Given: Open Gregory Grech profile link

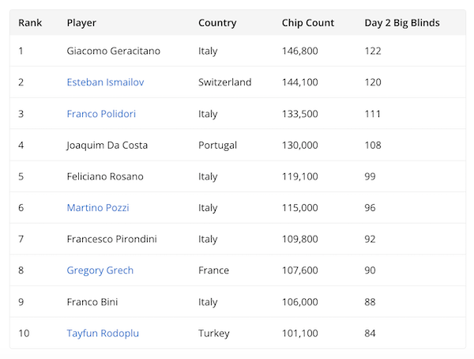Looking at the screenshot, I should pos(100,270).
